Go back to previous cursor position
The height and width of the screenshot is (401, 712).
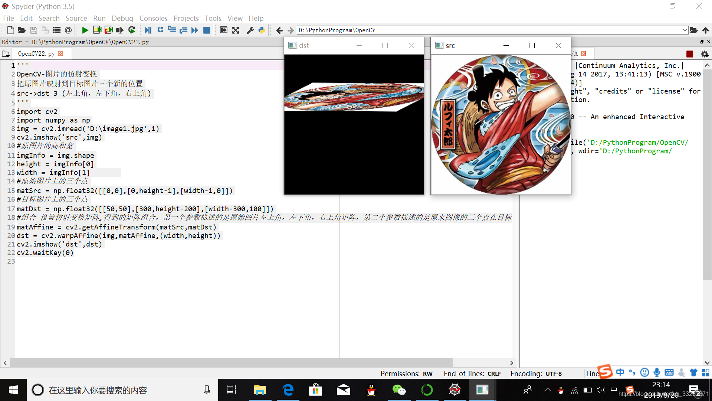[279, 30]
